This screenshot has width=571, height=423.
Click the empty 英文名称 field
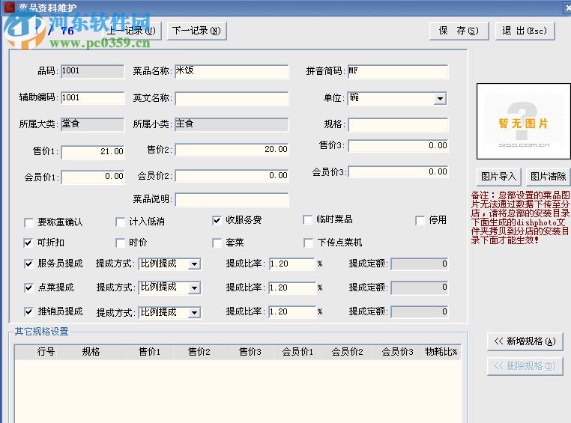tap(232, 99)
